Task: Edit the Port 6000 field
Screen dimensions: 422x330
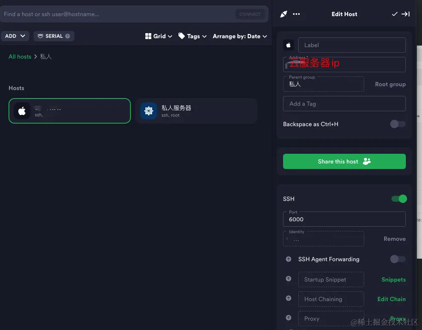Action: pyautogui.click(x=344, y=219)
